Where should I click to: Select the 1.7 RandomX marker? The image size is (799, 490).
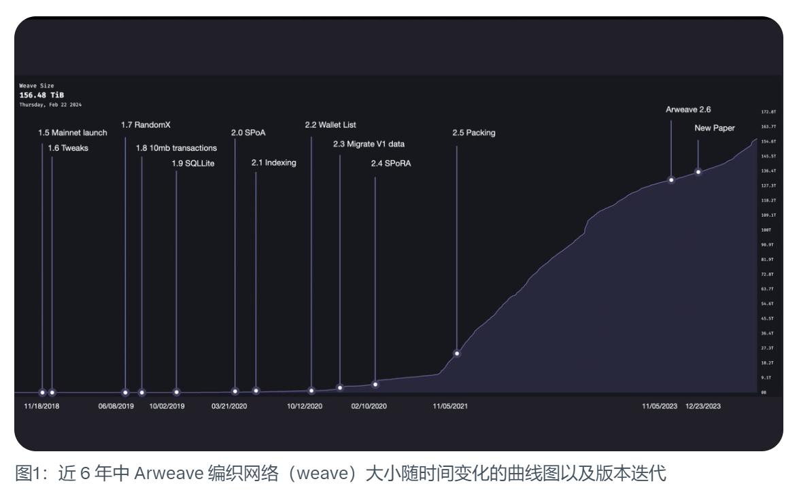coord(125,391)
